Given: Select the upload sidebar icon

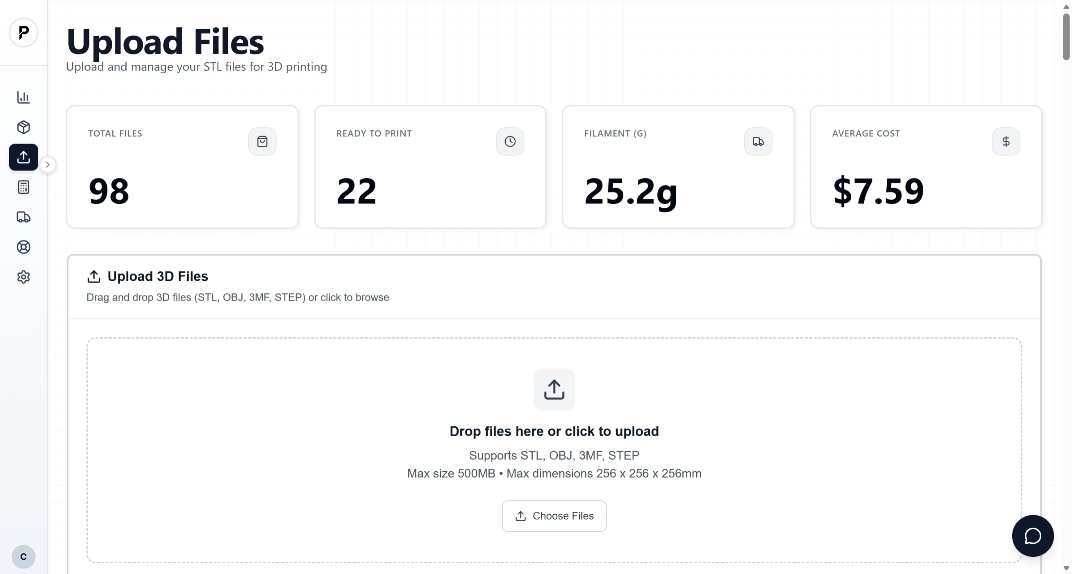Looking at the screenshot, I should (23, 157).
